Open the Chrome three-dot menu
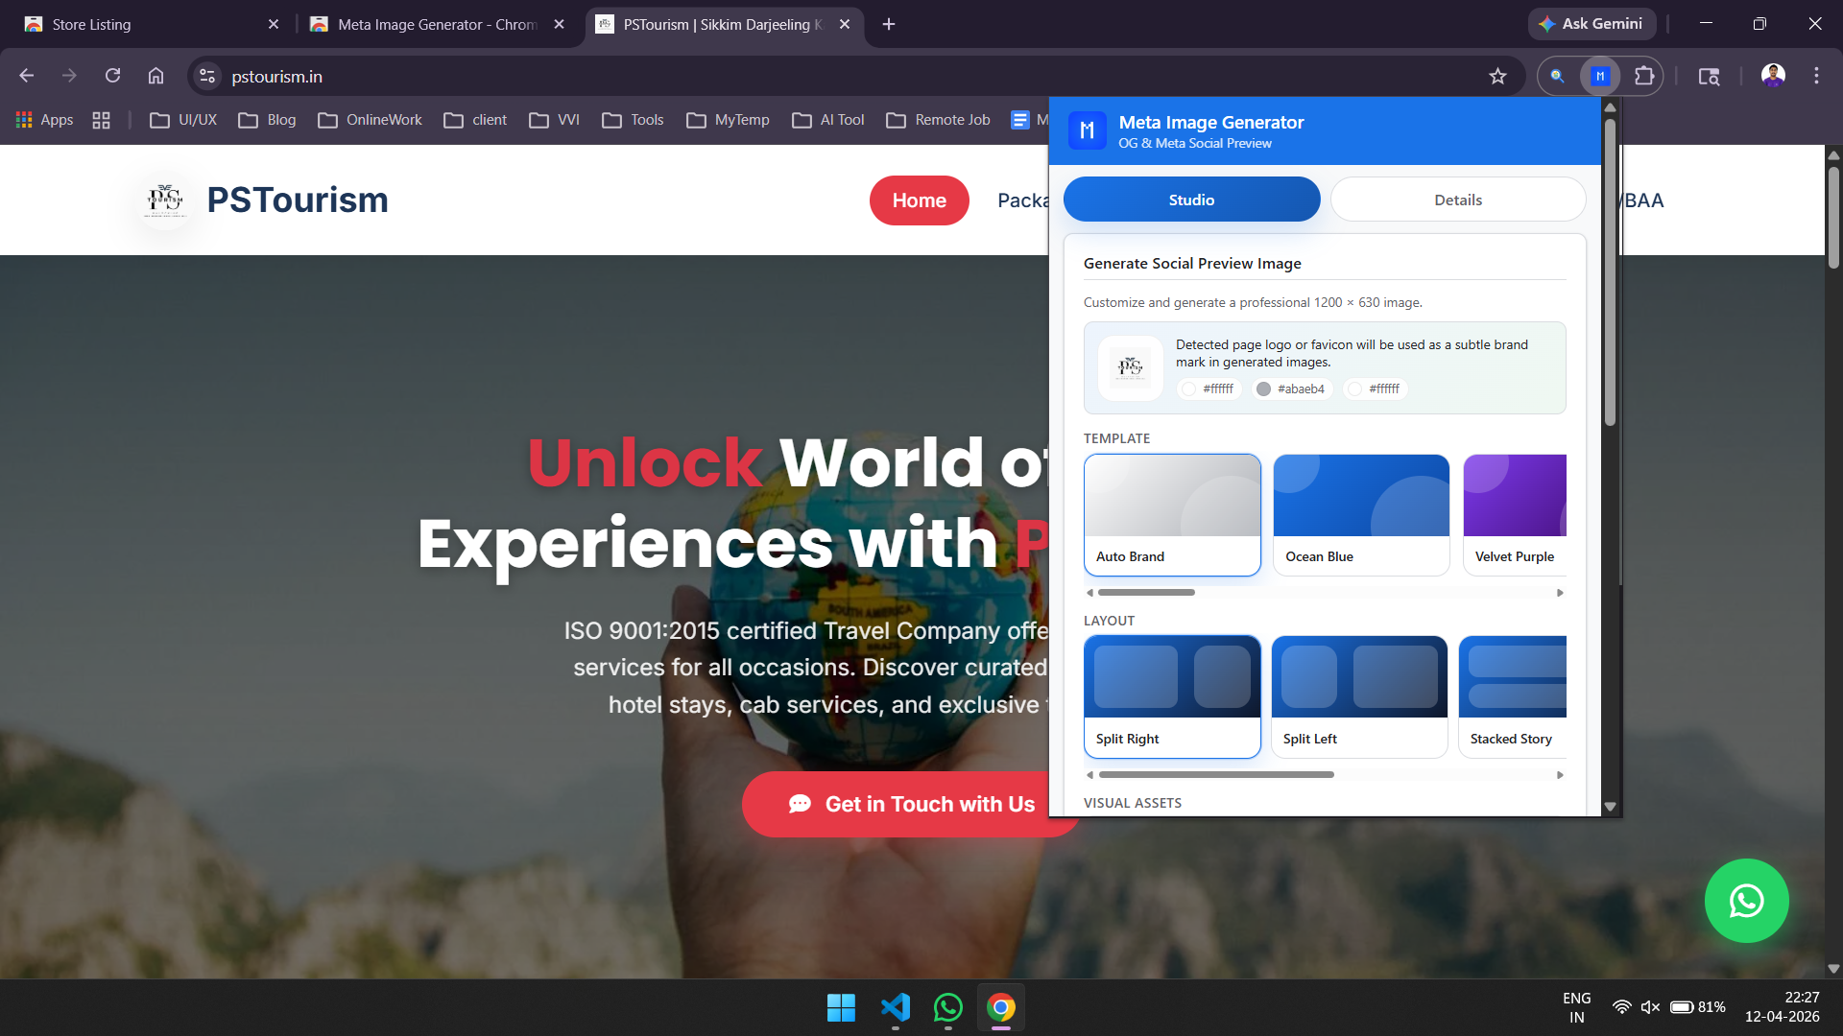The image size is (1843, 1036). 1816,75
